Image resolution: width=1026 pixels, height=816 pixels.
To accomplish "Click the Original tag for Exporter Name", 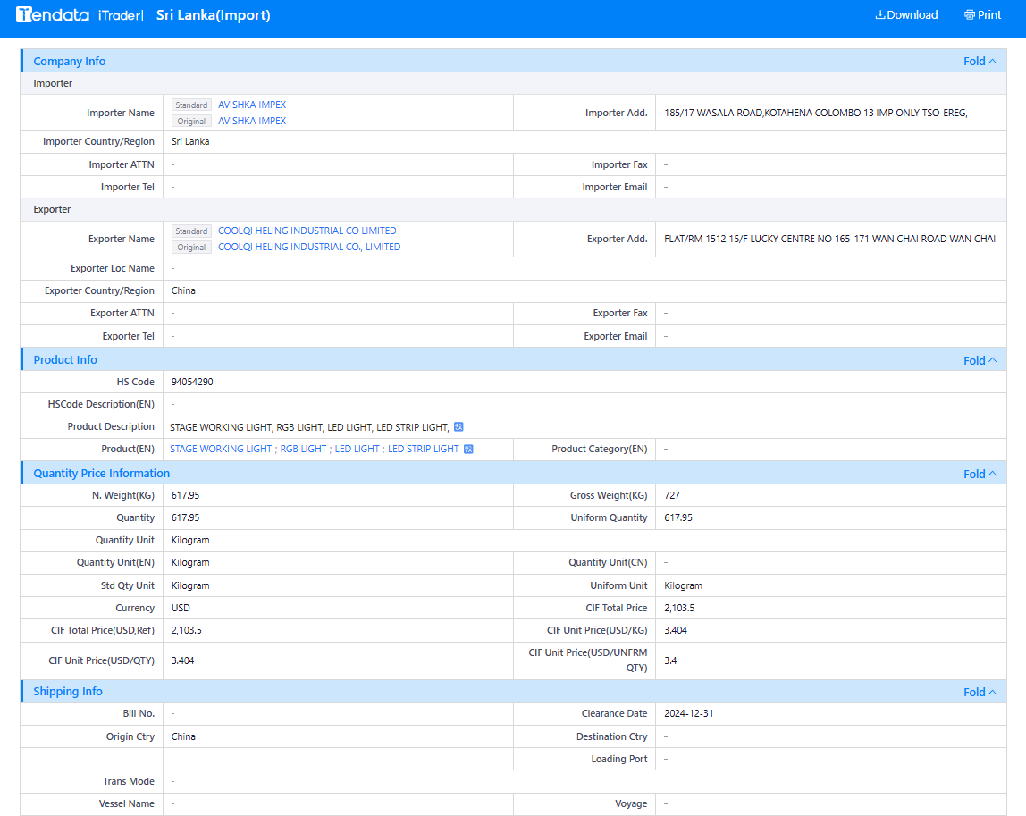I will pyautogui.click(x=191, y=248).
